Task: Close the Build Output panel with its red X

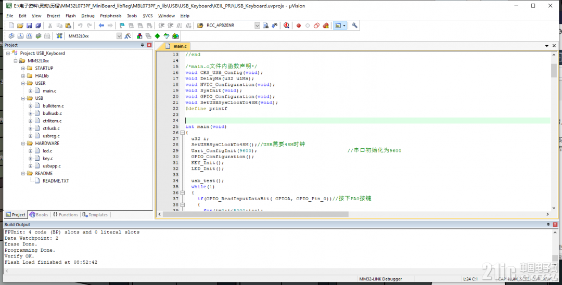Action: click(x=555, y=225)
